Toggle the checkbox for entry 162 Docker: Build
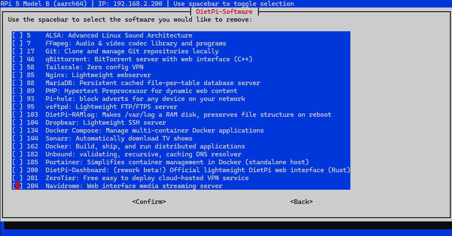Viewport: 452px width, 236px height. [x=17, y=146]
